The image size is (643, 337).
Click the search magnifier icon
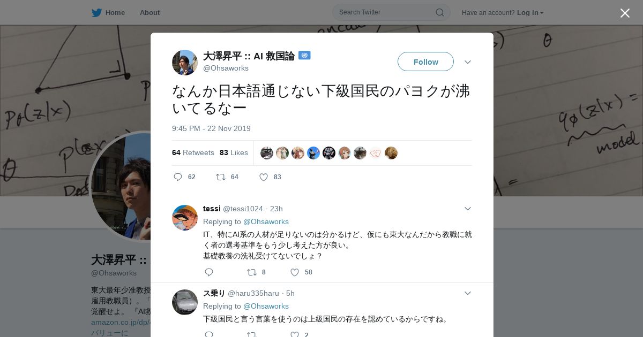439,12
